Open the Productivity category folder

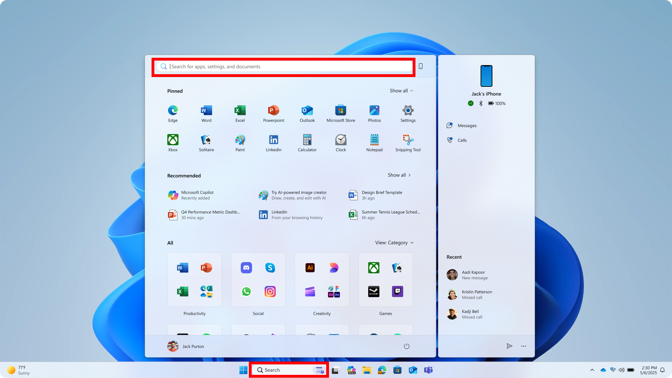tap(194, 280)
